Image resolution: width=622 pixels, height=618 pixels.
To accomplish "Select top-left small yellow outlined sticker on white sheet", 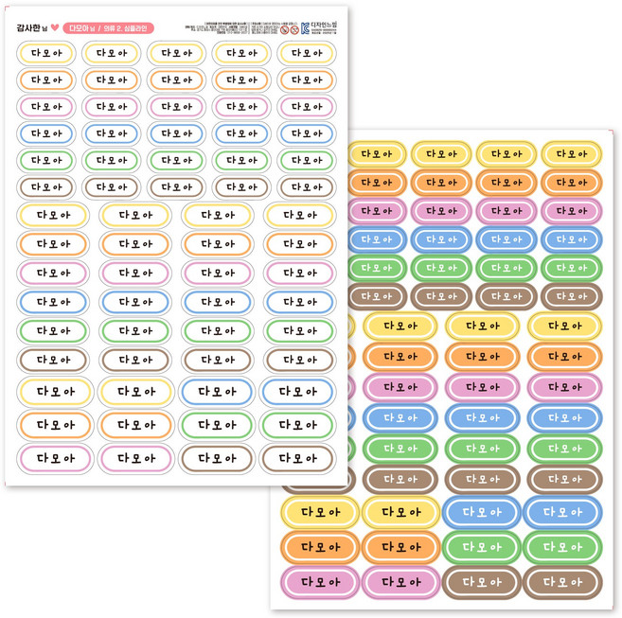I will point(46,53).
